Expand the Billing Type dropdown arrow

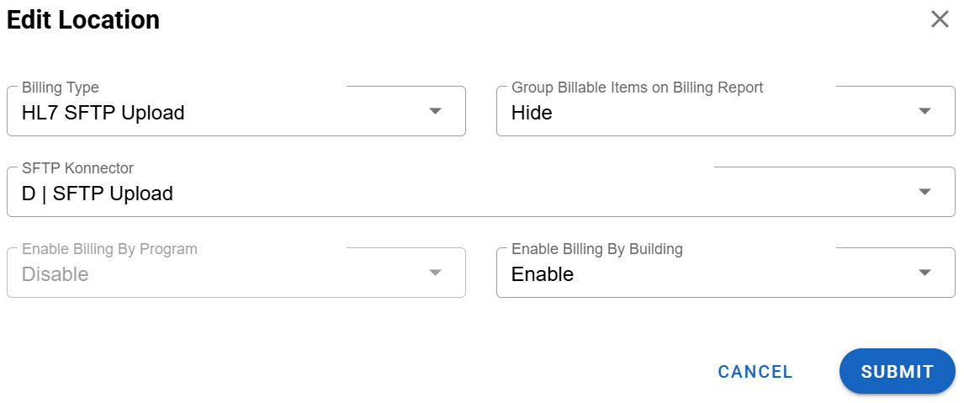click(x=435, y=111)
